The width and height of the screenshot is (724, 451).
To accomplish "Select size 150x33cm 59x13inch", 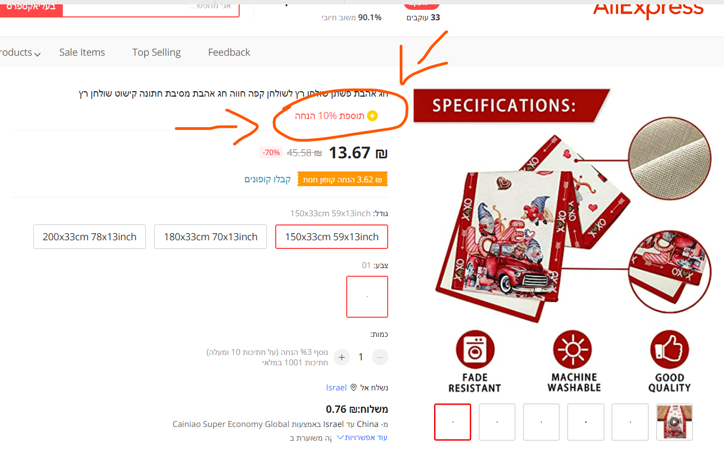I will [331, 236].
